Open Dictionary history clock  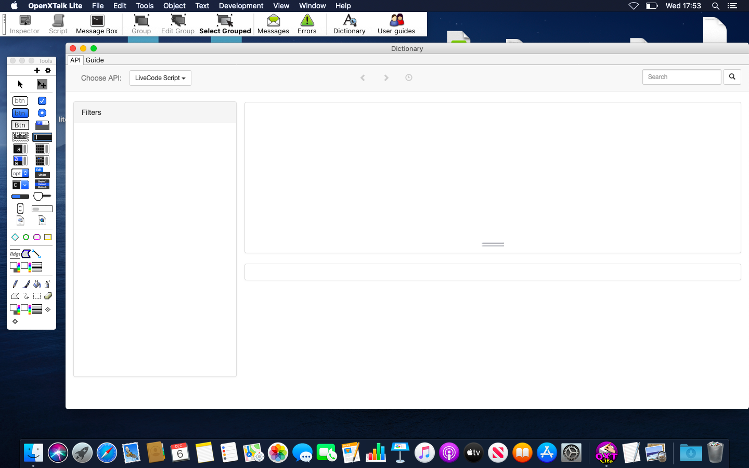pos(409,77)
